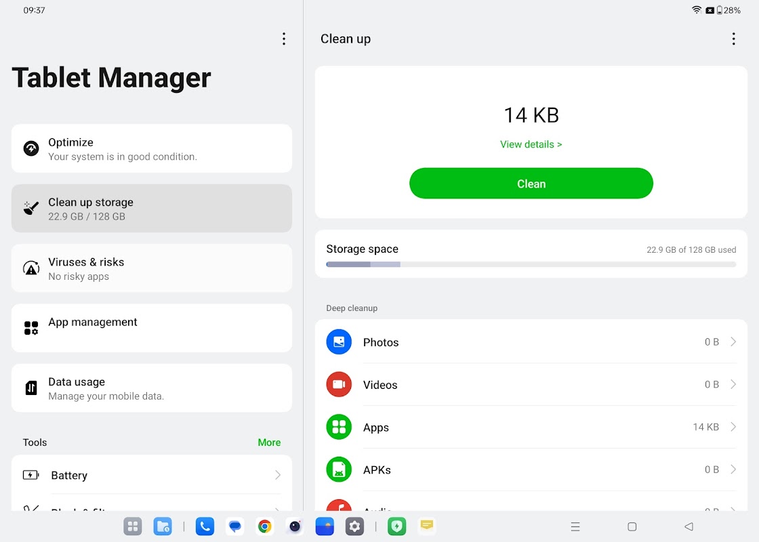759x542 pixels.
Task: Select the Optimize speedometer icon
Action: click(30, 148)
